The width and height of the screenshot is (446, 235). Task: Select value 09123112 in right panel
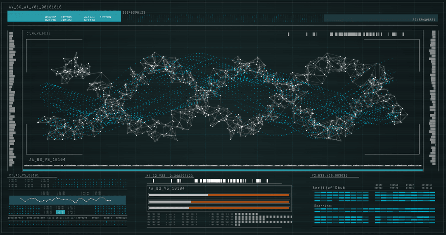[427, 188]
